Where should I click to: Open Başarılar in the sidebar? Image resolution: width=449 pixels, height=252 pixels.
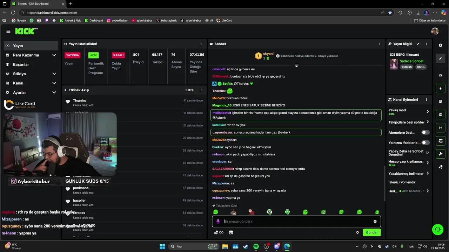(x=31, y=64)
